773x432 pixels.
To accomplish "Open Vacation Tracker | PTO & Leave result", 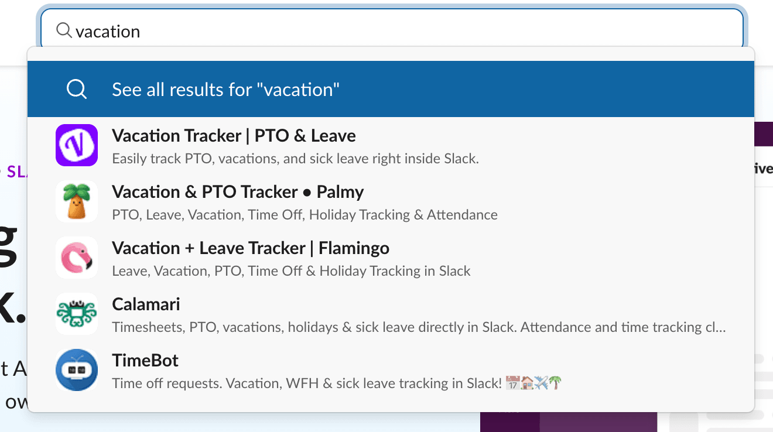I will [x=234, y=136].
